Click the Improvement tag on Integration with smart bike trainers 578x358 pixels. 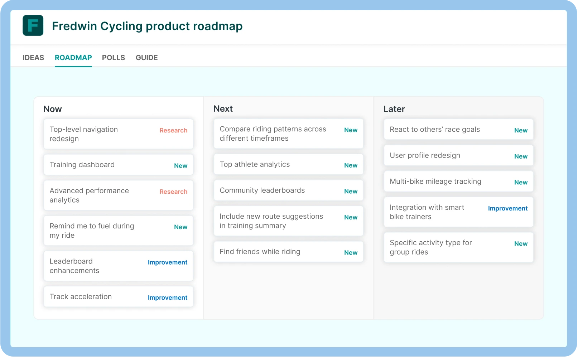point(507,208)
